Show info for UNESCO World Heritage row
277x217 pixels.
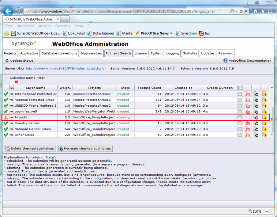pyautogui.click(x=265, y=106)
